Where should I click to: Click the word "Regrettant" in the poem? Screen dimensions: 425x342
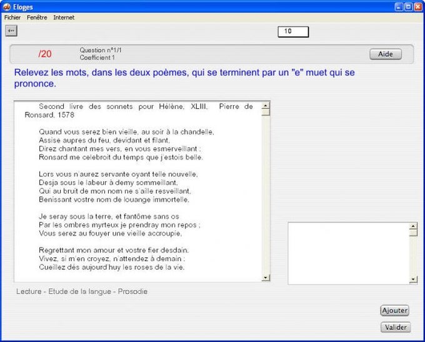57,250
